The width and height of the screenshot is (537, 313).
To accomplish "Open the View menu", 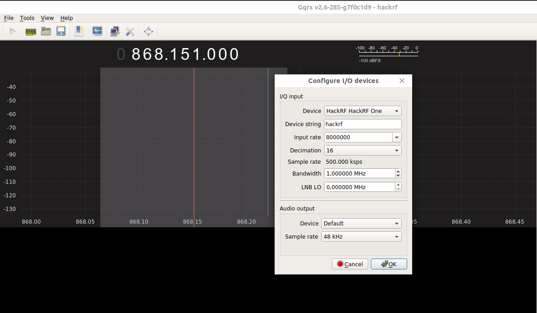I will pyautogui.click(x=47, y=18).
